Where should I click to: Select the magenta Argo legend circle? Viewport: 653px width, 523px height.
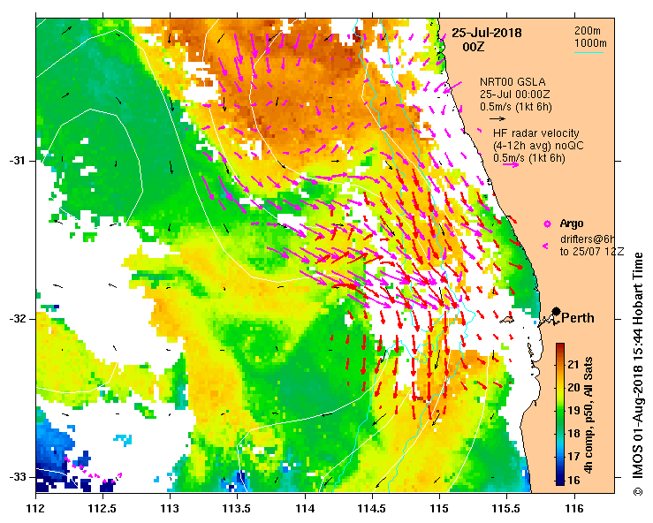(547, 224)
